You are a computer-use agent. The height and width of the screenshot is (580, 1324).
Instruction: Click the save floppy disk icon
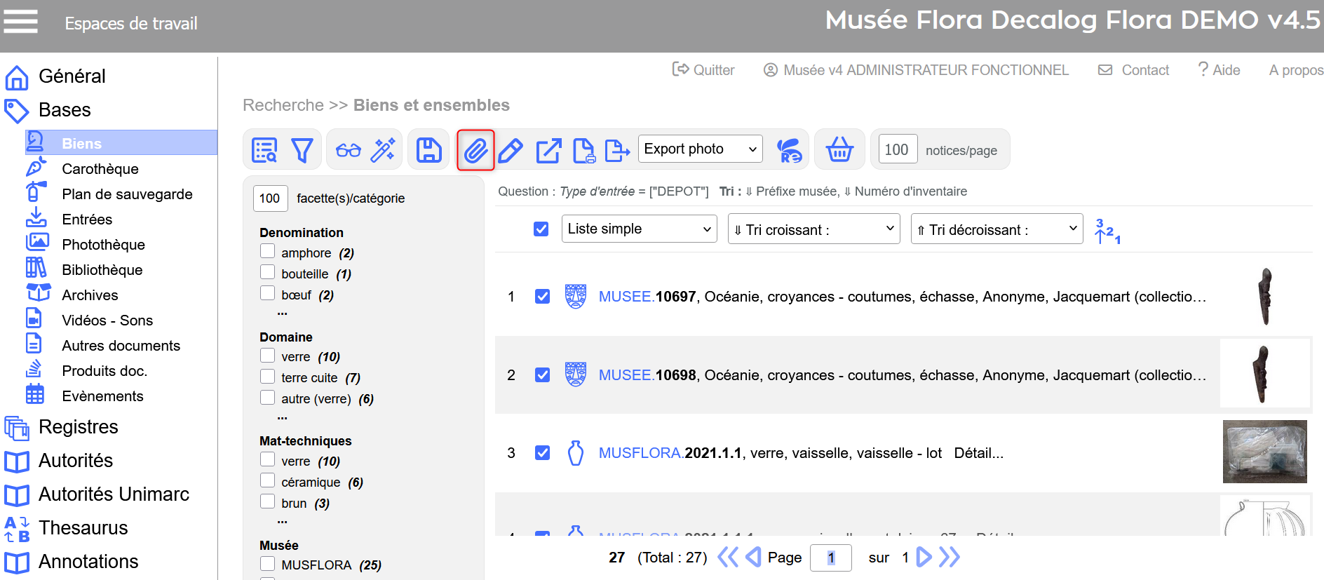428,150
